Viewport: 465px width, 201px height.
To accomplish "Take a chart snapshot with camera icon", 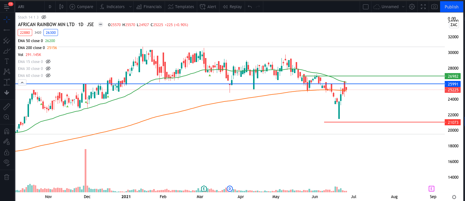I will [x=434, y=7].
